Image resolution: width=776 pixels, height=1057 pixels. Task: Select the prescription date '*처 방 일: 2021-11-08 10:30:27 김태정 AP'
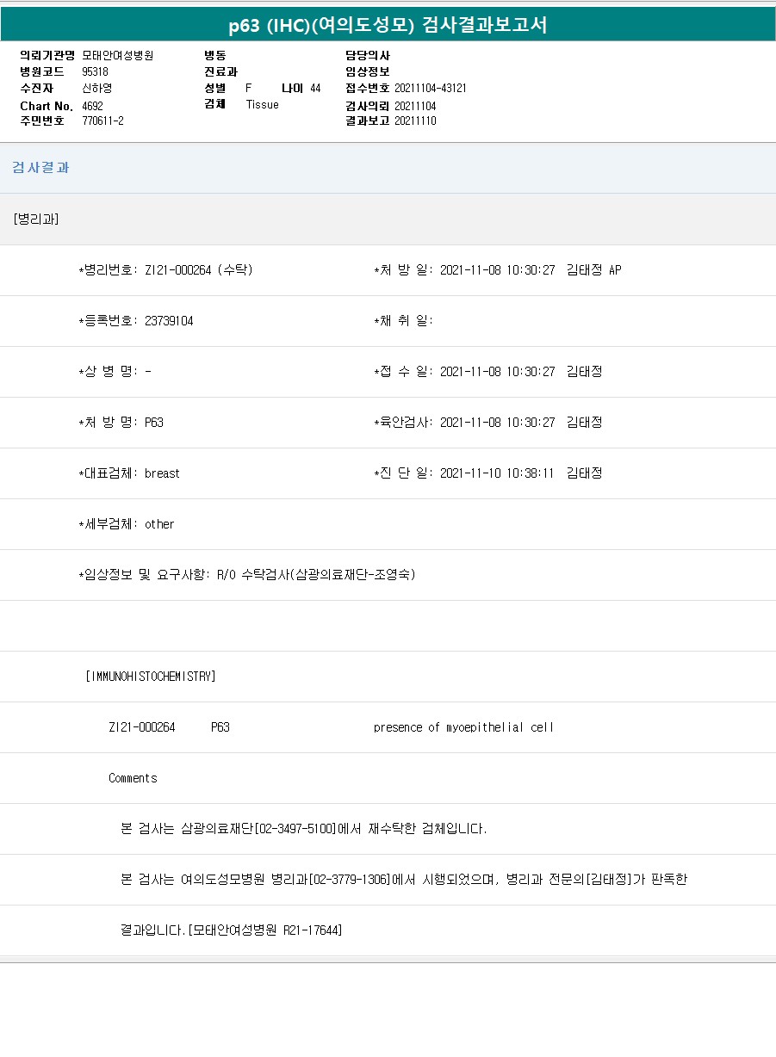pos(497,270)
